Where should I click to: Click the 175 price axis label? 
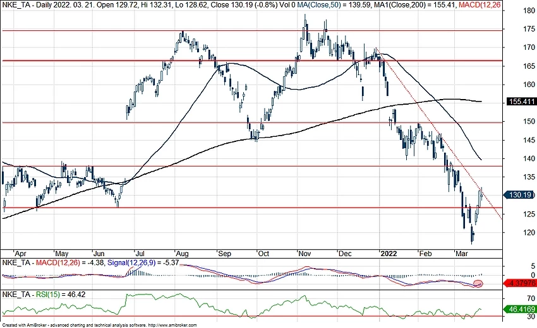[x=529, y=29]
